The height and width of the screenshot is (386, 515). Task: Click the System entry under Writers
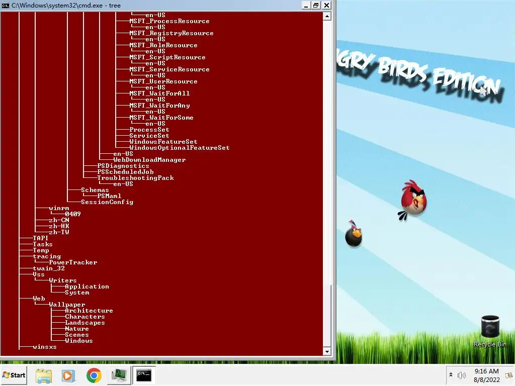coord(77,293)
